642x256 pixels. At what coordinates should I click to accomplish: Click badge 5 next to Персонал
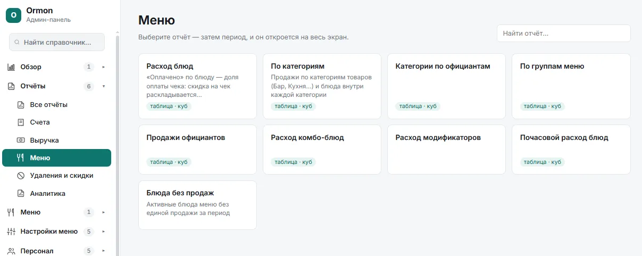click(x=89, y=251)
